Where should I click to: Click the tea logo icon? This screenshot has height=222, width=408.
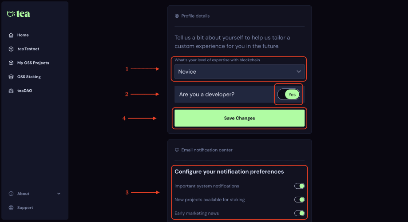click(x=11, y=14)
